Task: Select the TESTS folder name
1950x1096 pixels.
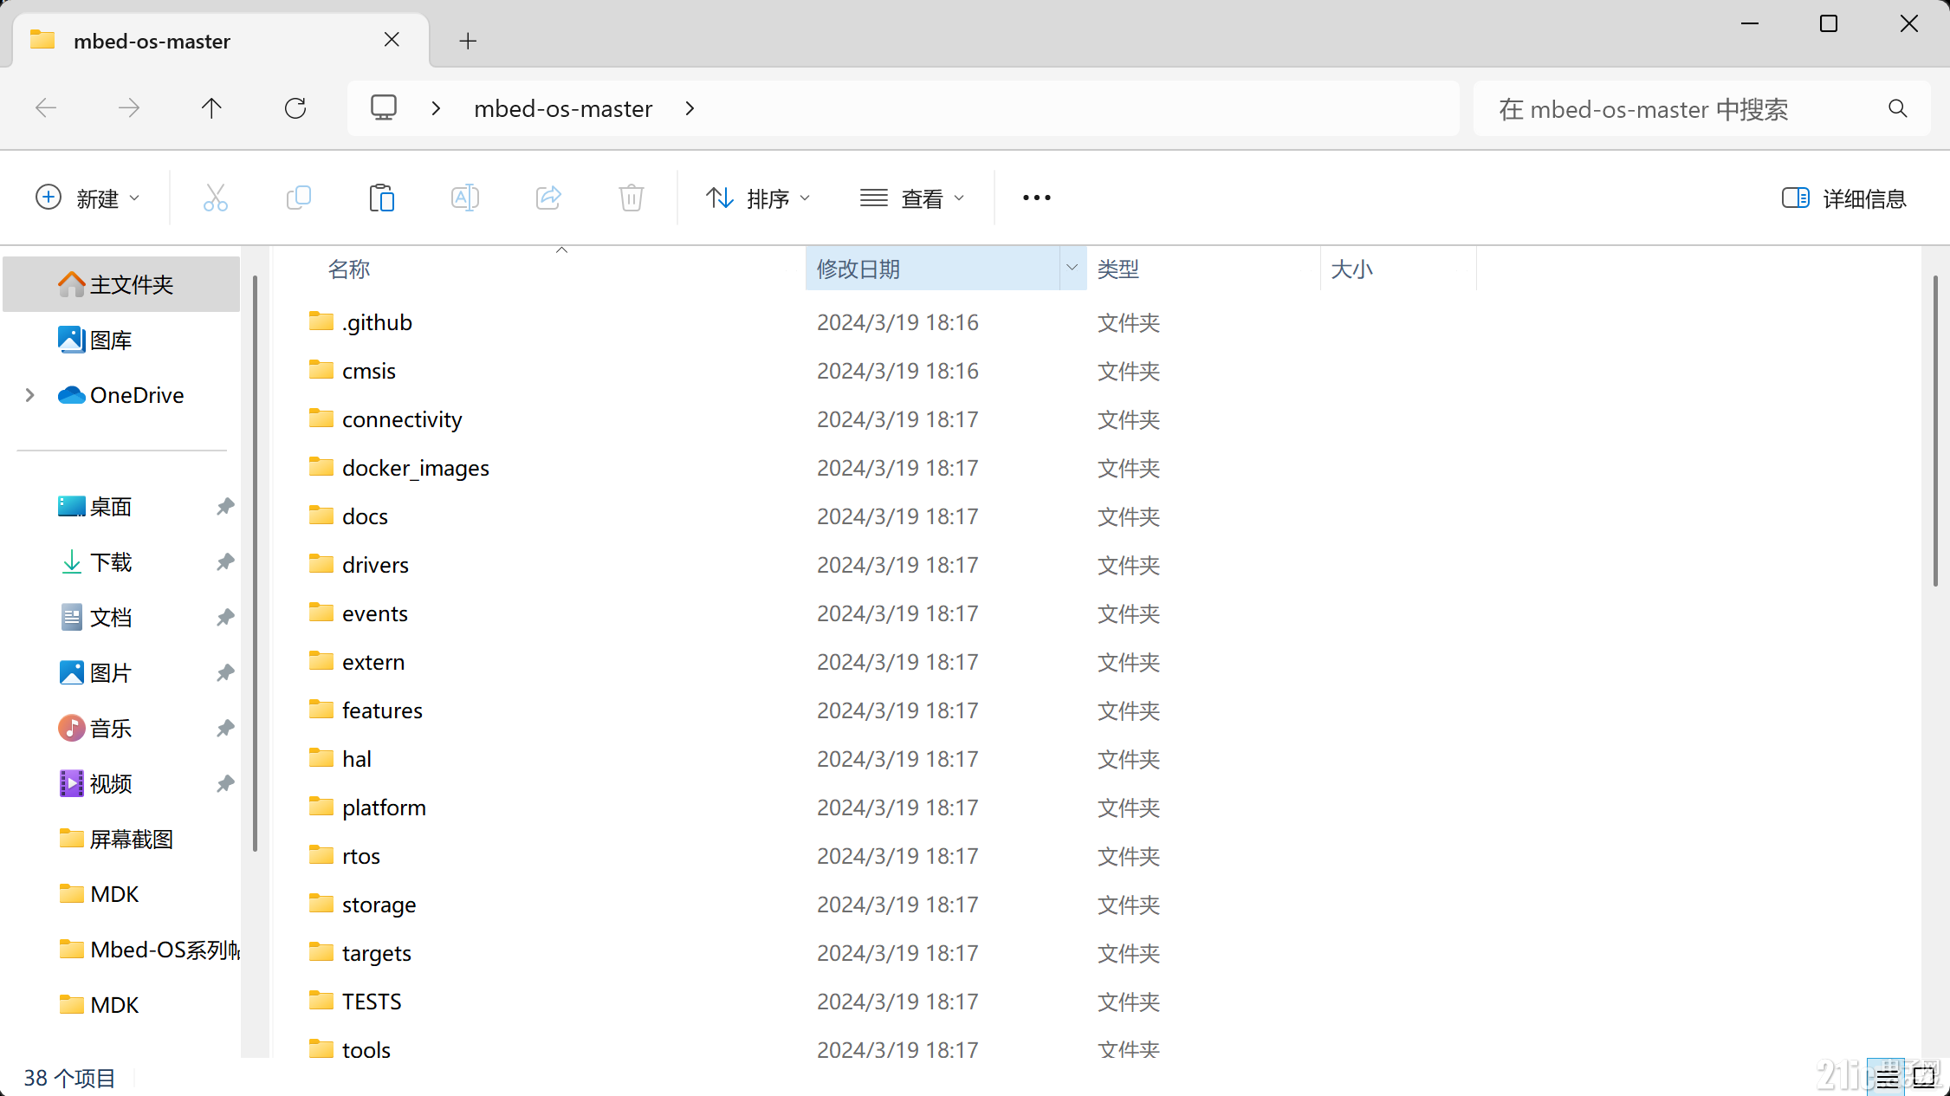Action: (x=372, y=1002)
